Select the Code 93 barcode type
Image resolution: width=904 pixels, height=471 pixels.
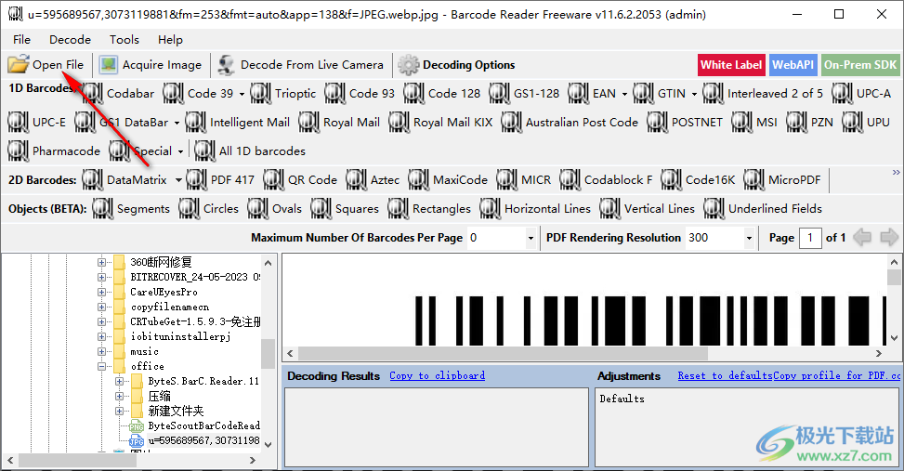pyautogui.click(x=360, y=94)
